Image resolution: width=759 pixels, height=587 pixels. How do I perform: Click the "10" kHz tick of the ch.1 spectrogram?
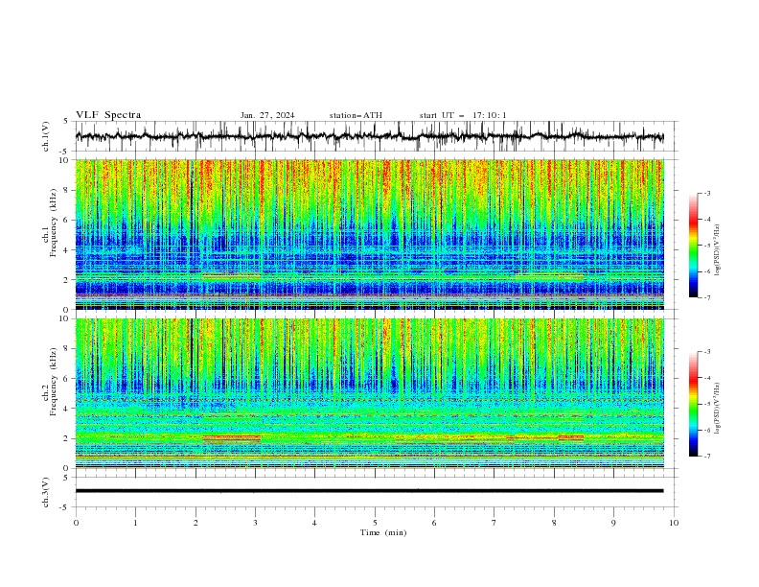pyautogui.click(x=65, y=160)
